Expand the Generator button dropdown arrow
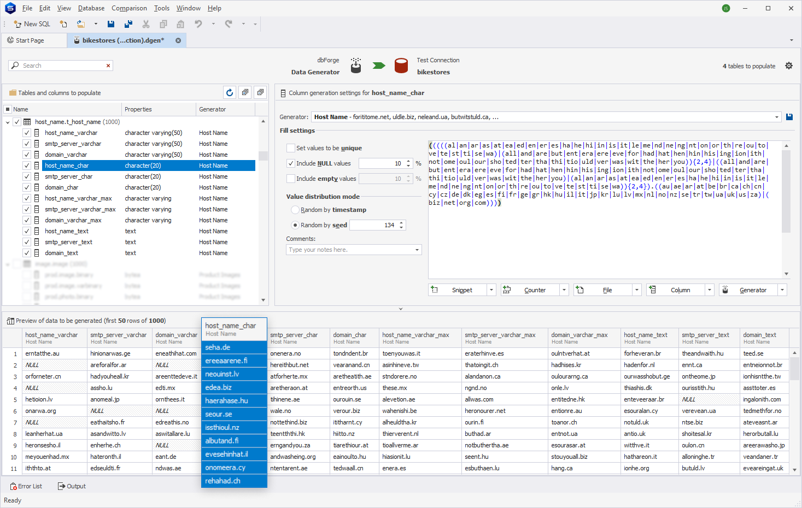This screenshot has height=508, width=802. [782, 290]
